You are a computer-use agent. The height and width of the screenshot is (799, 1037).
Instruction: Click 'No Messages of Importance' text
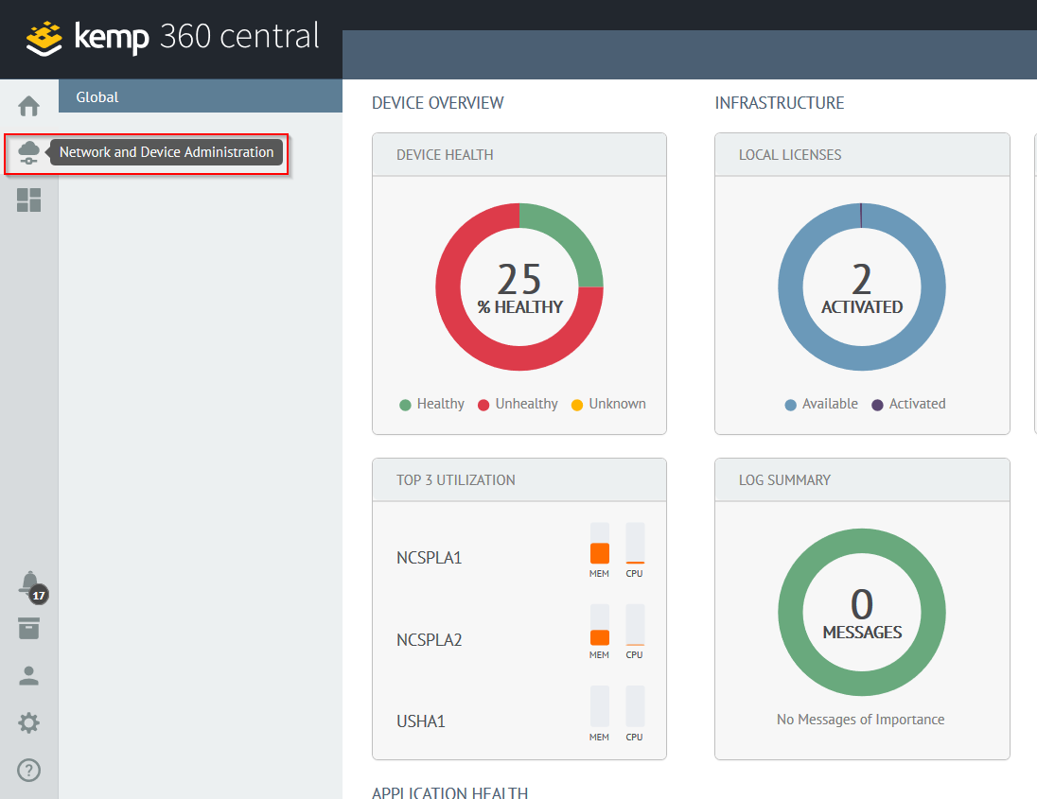(860, 719)
